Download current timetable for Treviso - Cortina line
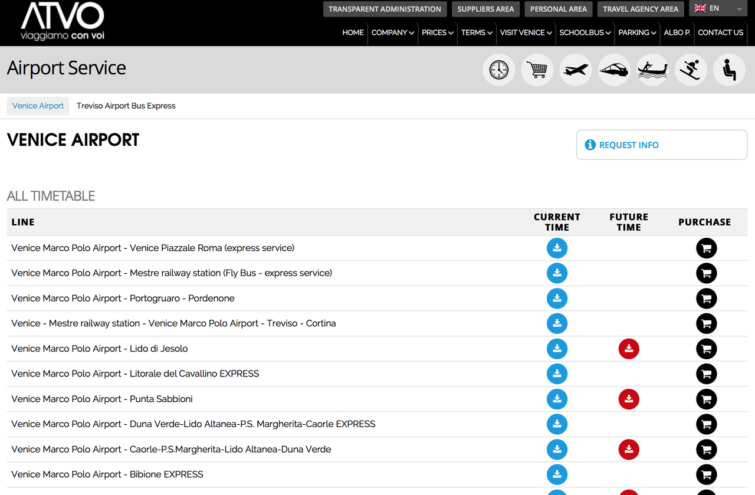755x495 pixels. [557, 323]
